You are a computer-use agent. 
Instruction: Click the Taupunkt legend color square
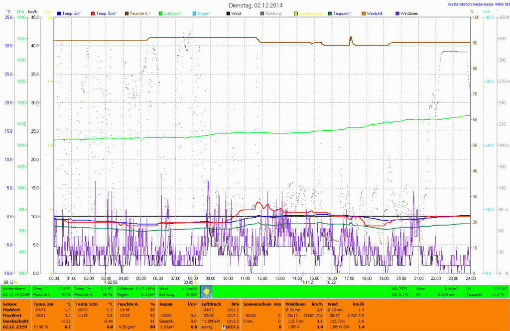click(330, 13)
